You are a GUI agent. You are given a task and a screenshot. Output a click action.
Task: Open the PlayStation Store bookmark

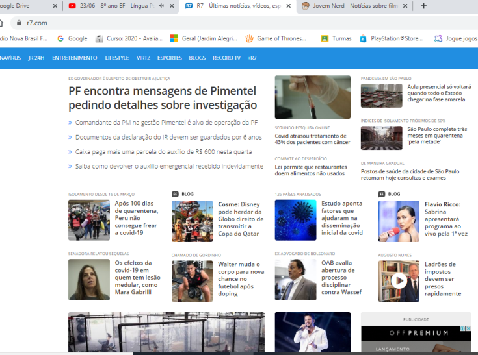[392, 38]
